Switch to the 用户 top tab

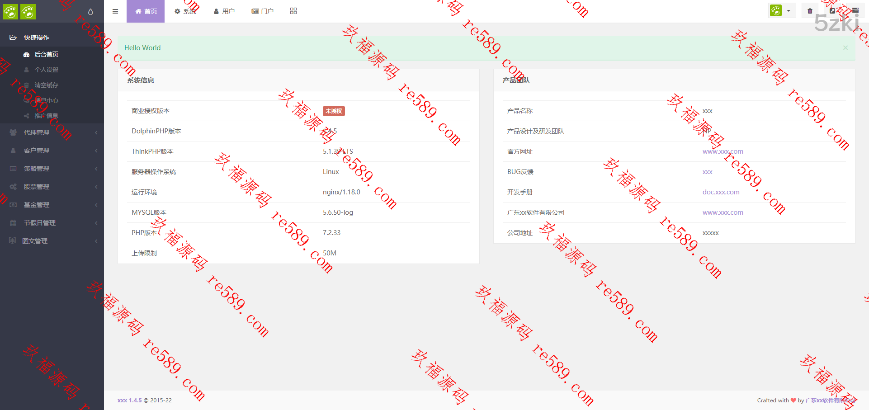click(x=224, y=11)
